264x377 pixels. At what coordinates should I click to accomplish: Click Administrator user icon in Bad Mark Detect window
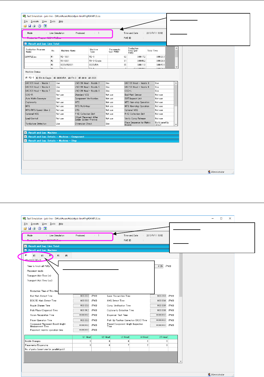210,374
